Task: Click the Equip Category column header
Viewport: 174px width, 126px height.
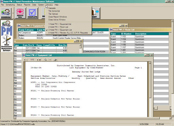Action: [27, 30]
